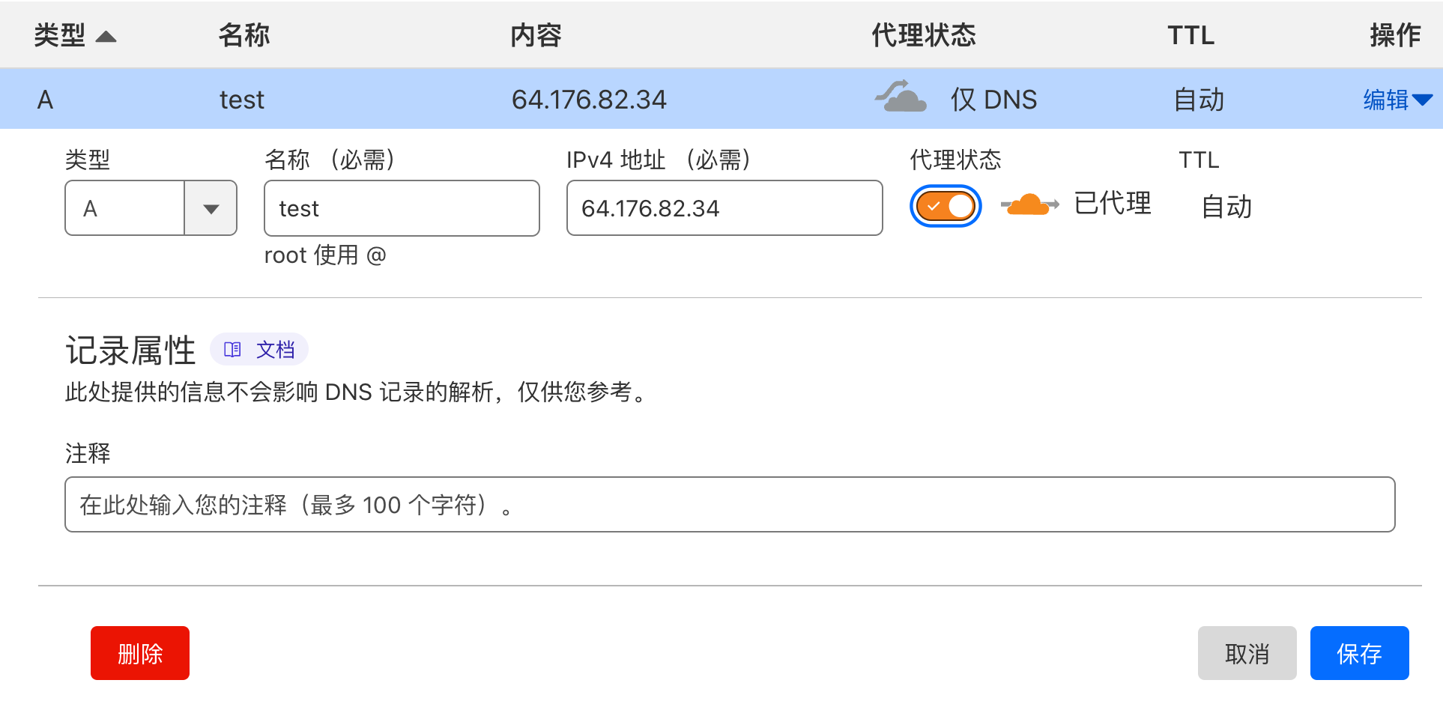Open the record type dropdown arrow
This screenshot has height=701, width=1443.
(211, 208)
